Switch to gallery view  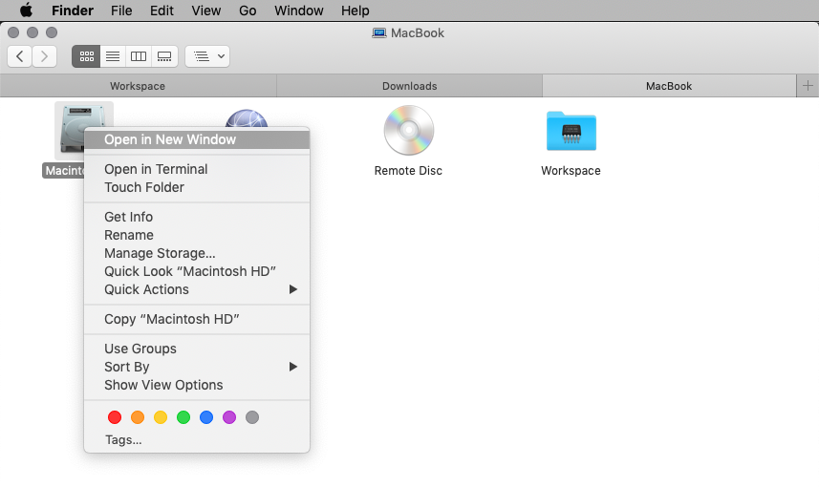point(164,56)
